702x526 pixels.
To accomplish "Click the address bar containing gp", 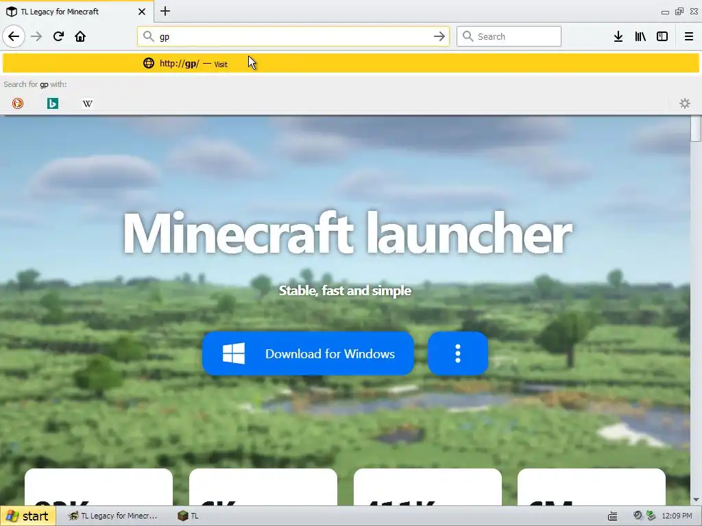I will click(x=293, y=36).
